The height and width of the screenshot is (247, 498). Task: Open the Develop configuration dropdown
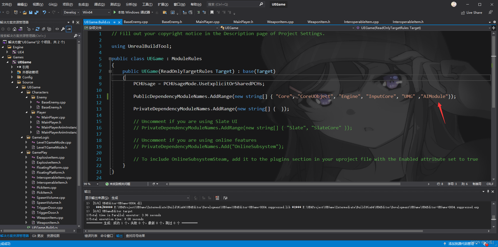(71, 12)
